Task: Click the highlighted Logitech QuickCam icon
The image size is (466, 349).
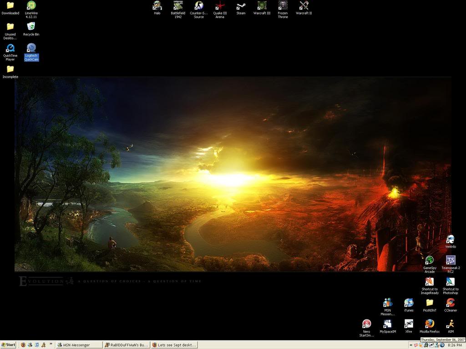Action: [x=31, y=53]
